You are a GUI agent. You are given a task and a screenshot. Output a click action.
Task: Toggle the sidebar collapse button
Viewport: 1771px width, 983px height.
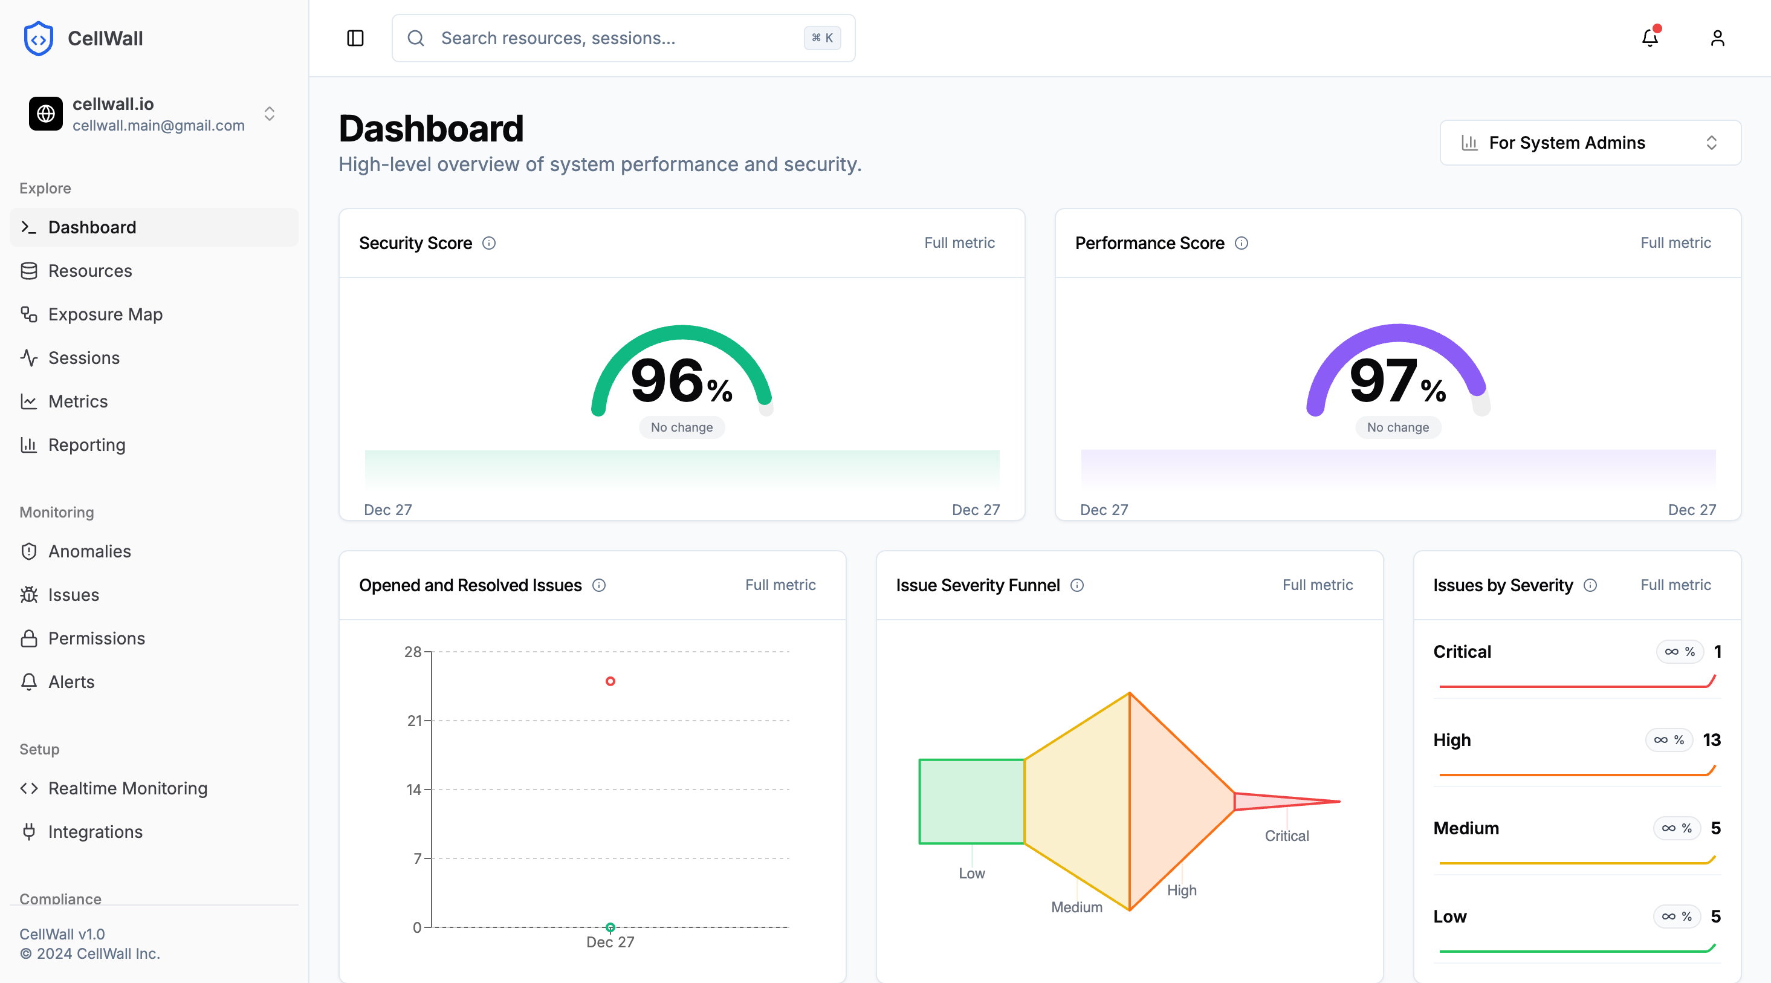point(355,38)
